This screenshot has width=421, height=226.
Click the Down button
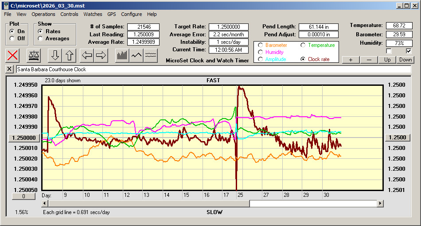click(x=405, y=60)
